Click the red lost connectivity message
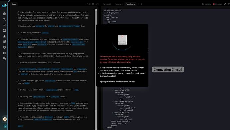The height and width of the screenshot is (130, 230). 122,59
